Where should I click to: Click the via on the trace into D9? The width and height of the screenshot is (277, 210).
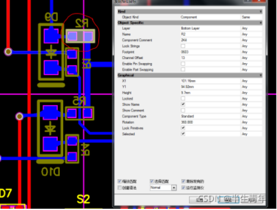tap(8, 52)
